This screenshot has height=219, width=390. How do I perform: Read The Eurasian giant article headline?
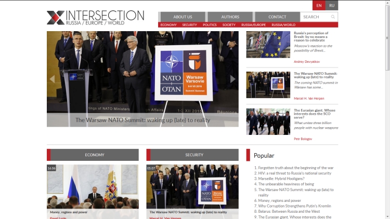(x=315, y=114)
